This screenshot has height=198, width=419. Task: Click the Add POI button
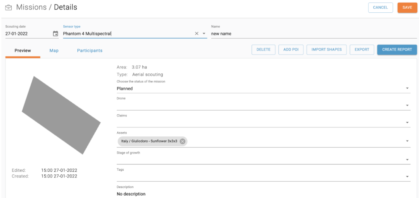[x=291, y=50]
